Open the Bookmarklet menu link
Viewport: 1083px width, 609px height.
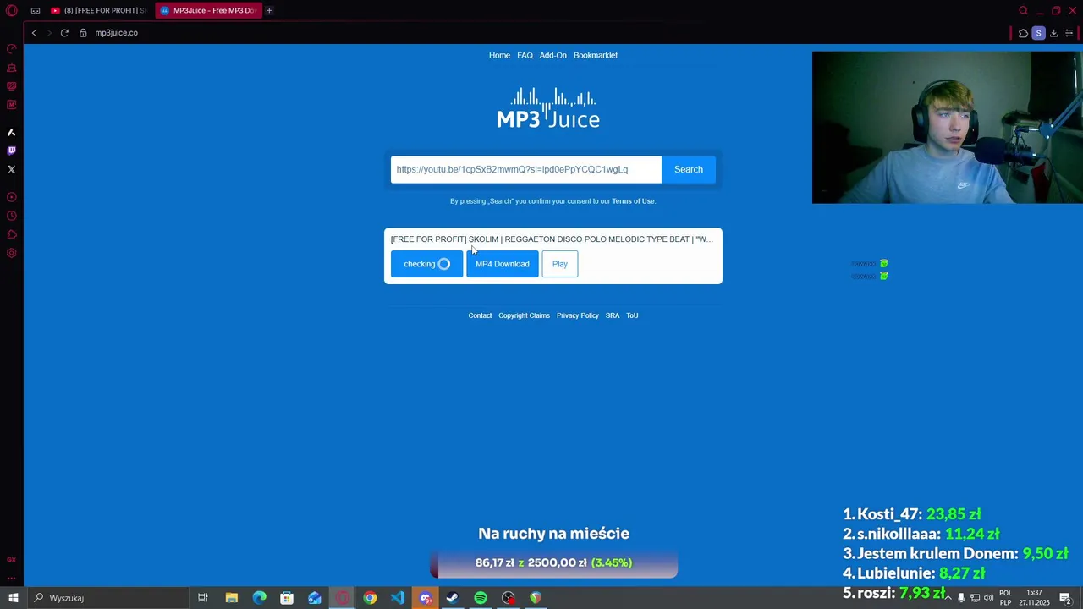[596, 55]
